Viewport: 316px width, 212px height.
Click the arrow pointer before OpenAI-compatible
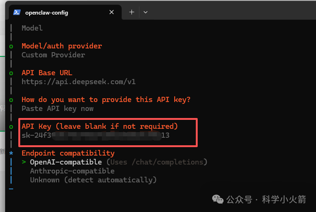[x=24, y=162]
